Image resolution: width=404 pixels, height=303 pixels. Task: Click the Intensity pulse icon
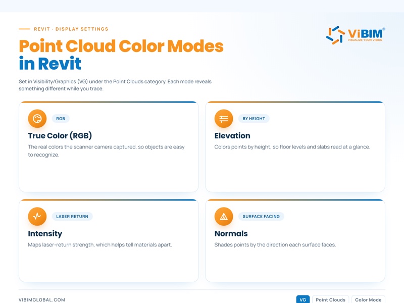coord(37,216)
